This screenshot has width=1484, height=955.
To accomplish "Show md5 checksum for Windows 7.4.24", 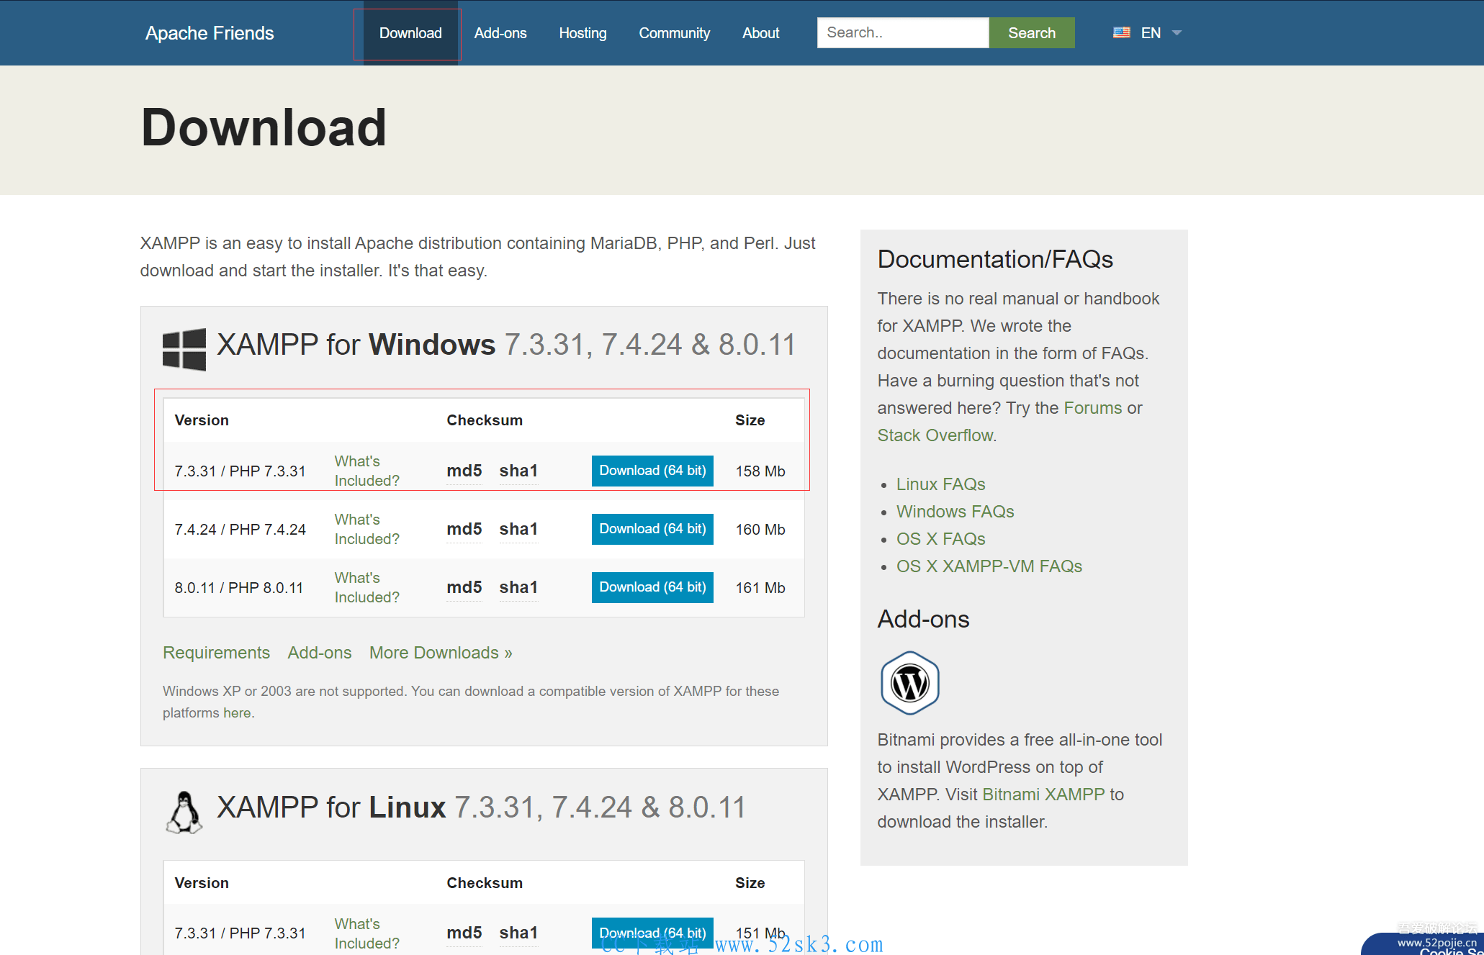I will tap(464, 529).
